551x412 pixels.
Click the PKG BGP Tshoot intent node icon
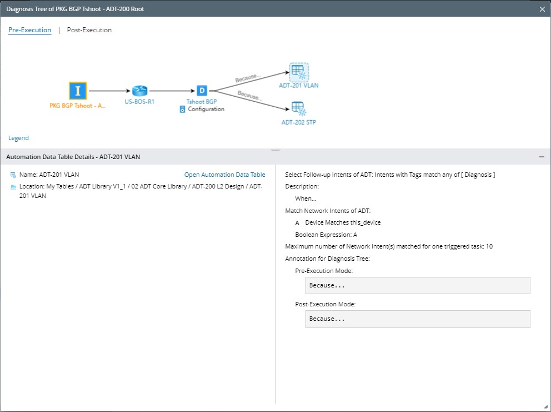tap(78, 91)
